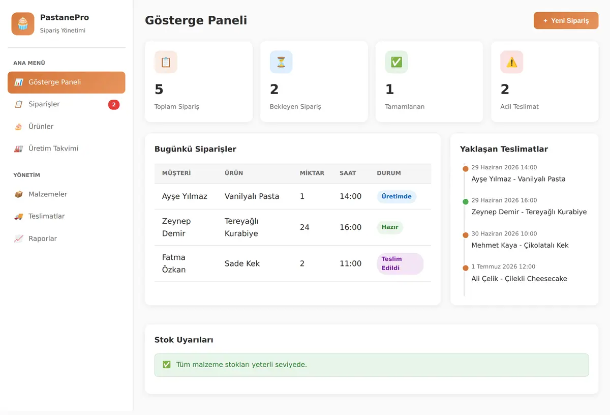Open the Gösterge Paneli menu item
The width and height of the screenshot is (610, 415).
click(67, 82)
